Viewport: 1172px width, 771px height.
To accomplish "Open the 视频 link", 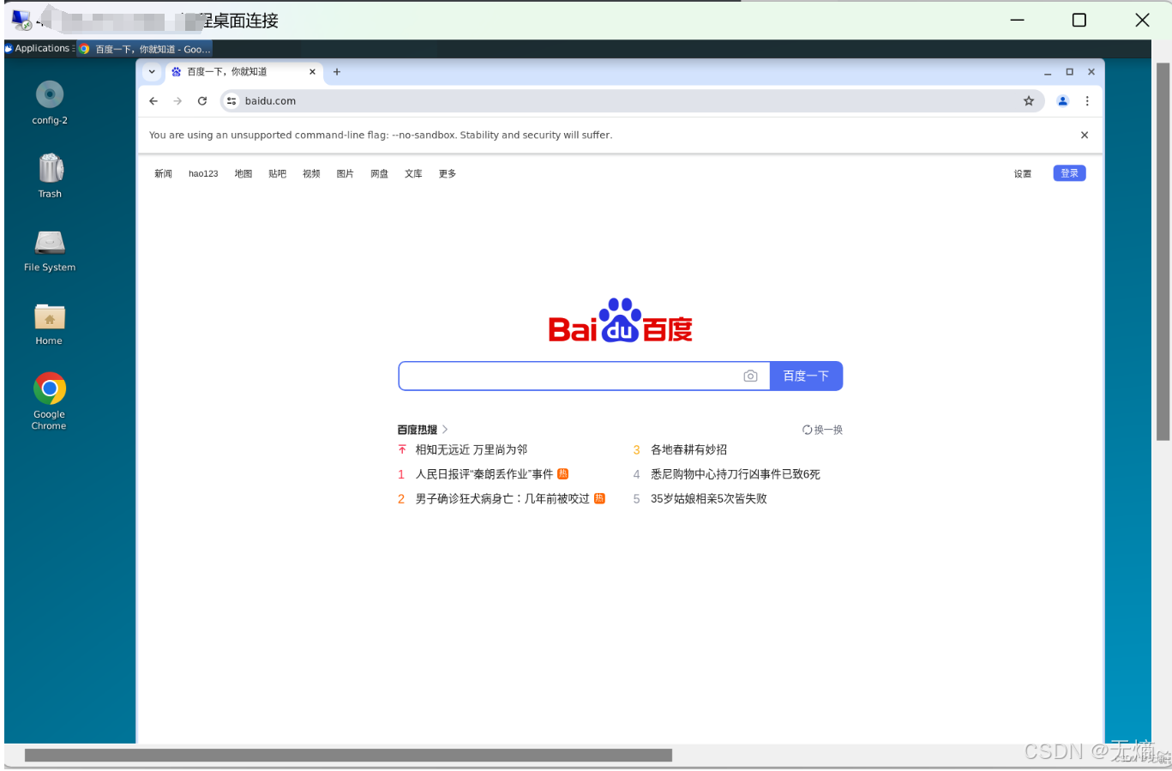I will coord(311,174).
